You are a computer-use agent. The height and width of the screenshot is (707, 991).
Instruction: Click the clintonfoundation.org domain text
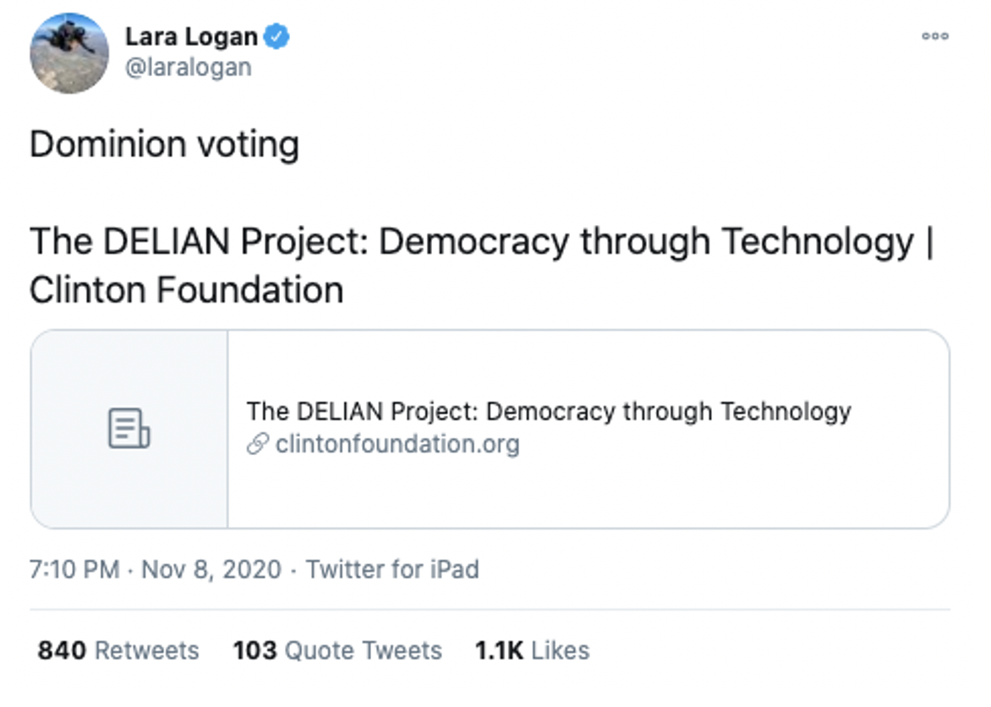coord(397,444)
